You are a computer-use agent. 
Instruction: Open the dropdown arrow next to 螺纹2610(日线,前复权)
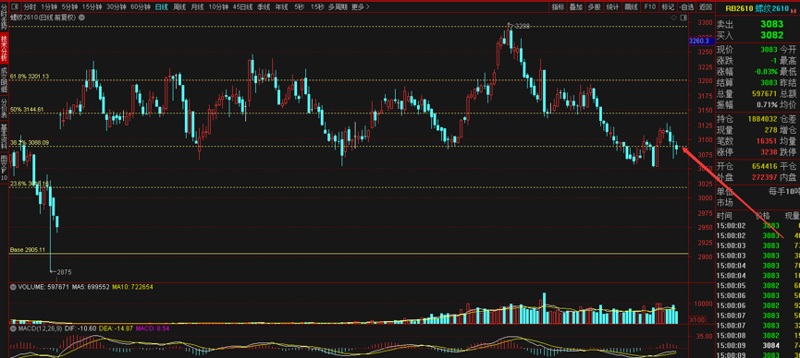[x=82, y=17]
